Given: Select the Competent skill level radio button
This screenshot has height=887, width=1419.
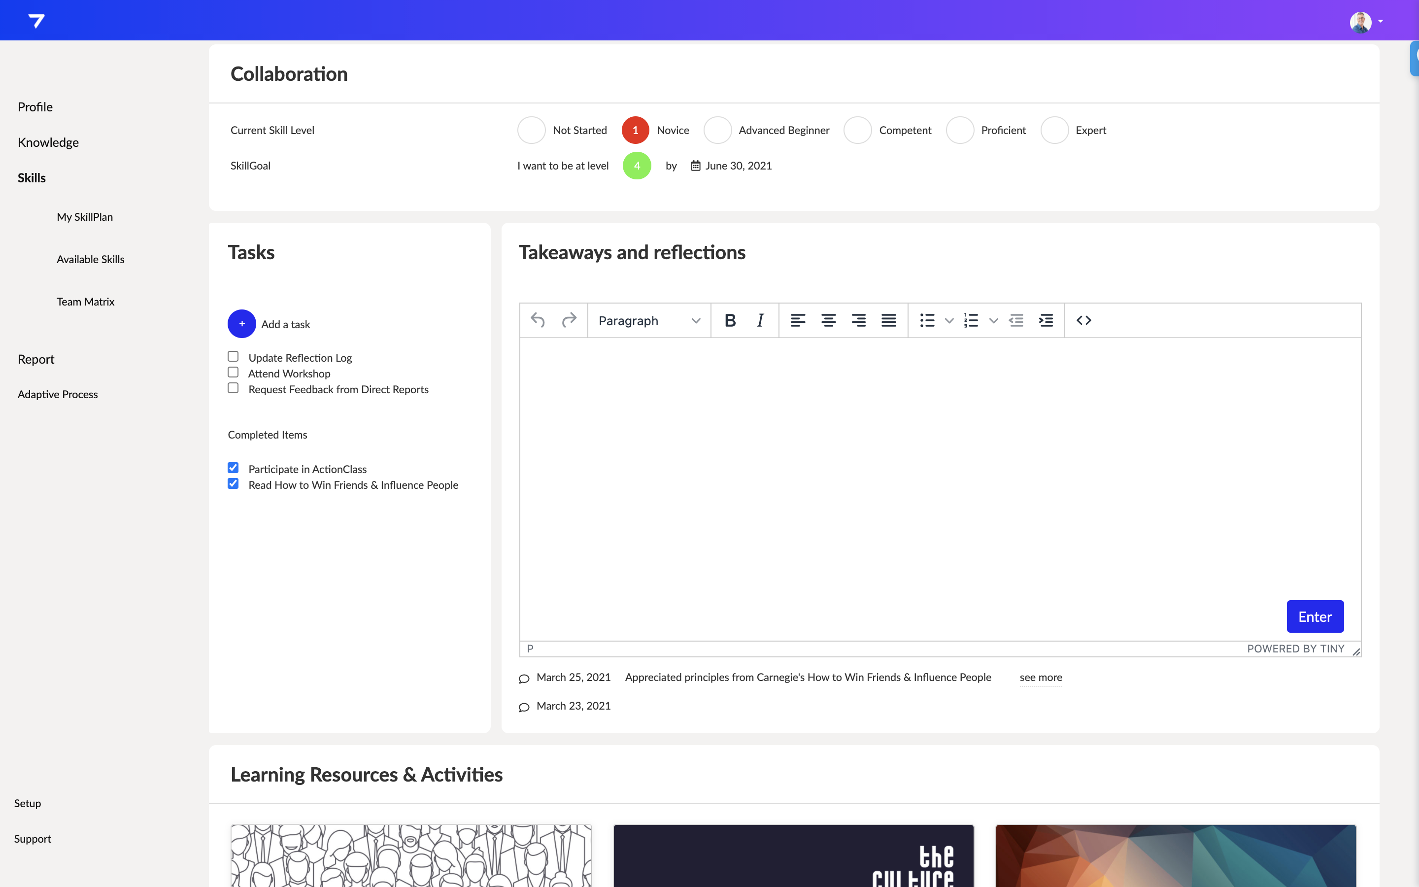Looking at the screenshot, I should (x=857, y=130).
